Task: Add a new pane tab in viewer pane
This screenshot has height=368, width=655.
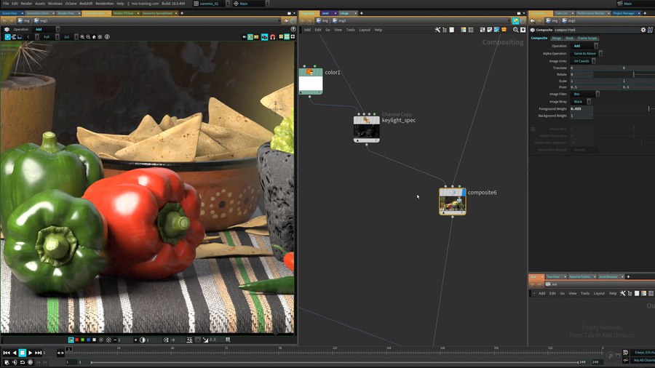Action: click(182, 13)
